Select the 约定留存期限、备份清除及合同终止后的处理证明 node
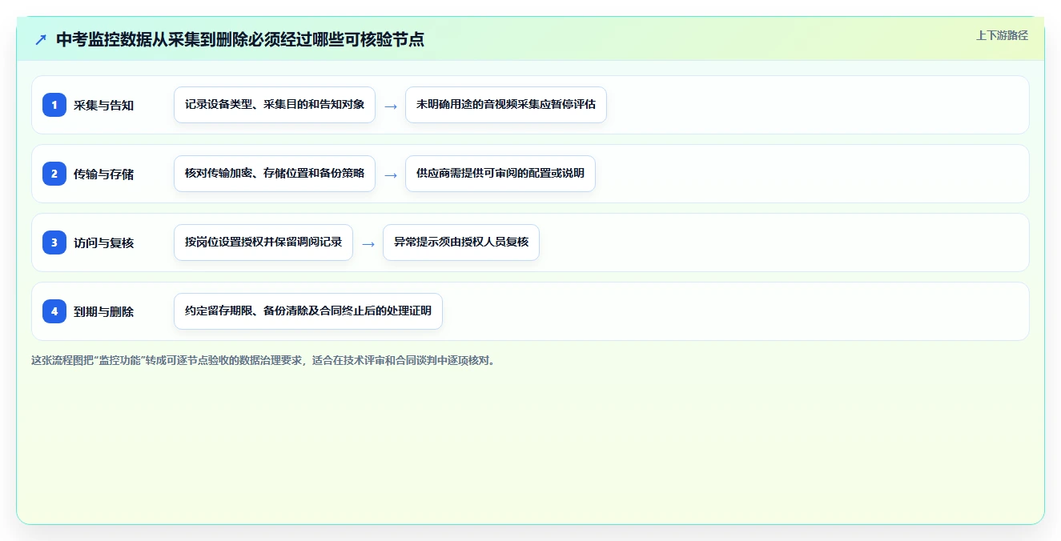The height and width of the screenshot is (541, 1061). pyautogui.click(x=308, y=311)
